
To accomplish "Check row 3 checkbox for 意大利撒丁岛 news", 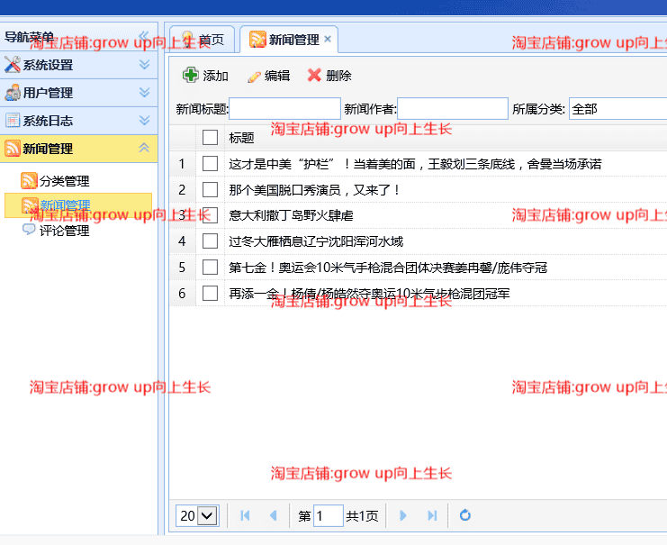I will pyautogui.click(x=210, y=215).
